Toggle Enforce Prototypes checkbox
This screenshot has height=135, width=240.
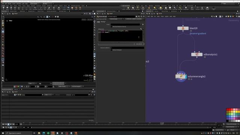[112, 50]
